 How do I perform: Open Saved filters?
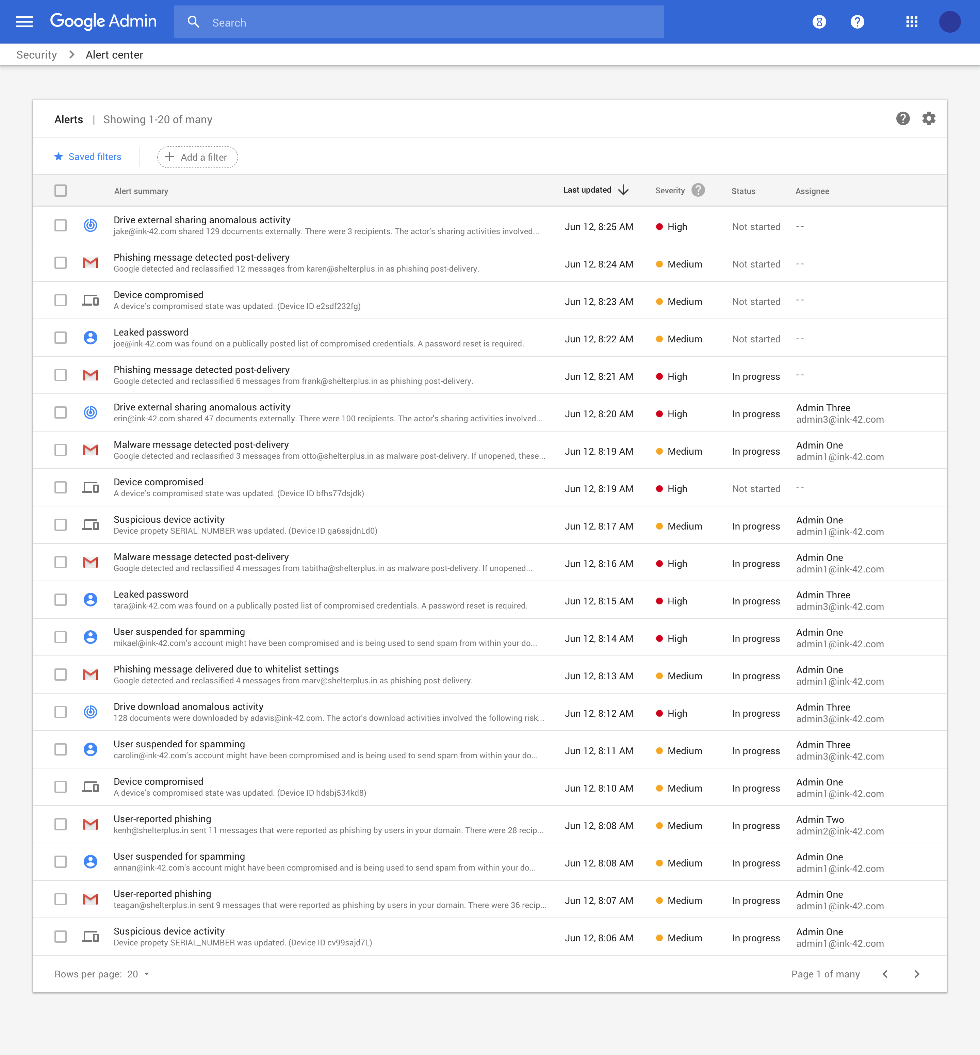(88, 157)
